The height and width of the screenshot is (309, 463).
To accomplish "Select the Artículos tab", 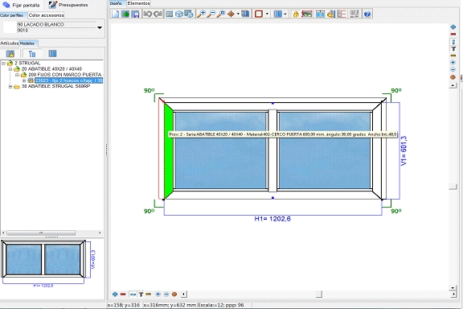I will 9,43.
